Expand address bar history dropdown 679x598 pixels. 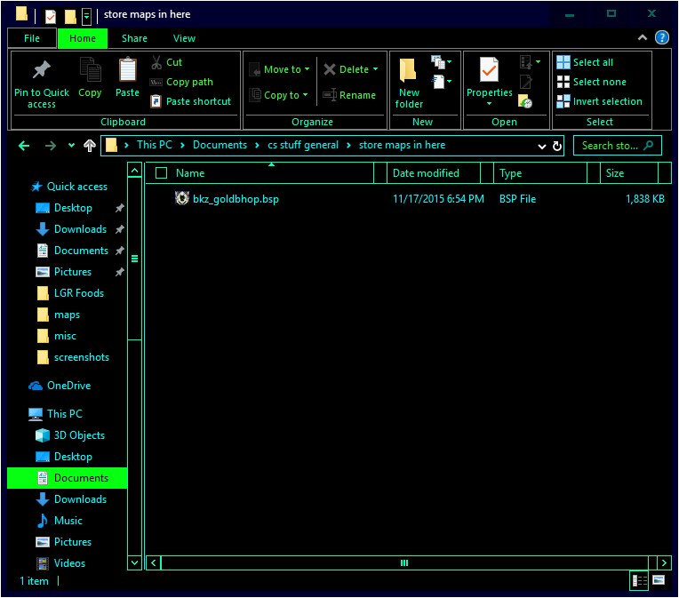point(541,147)
